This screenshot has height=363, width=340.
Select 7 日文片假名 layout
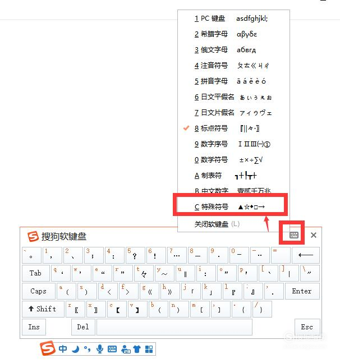pos(233,113)
